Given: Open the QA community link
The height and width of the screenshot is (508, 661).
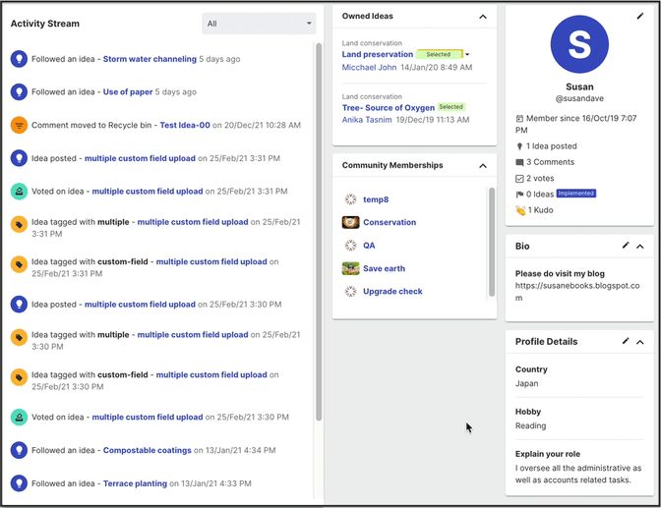Looking at the screenshot, I should [369, 246].
